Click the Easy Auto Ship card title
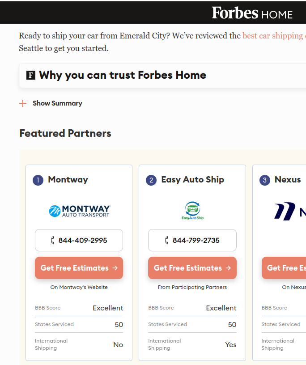This screenshot has height=365, width=306. (x=192, y=180)
